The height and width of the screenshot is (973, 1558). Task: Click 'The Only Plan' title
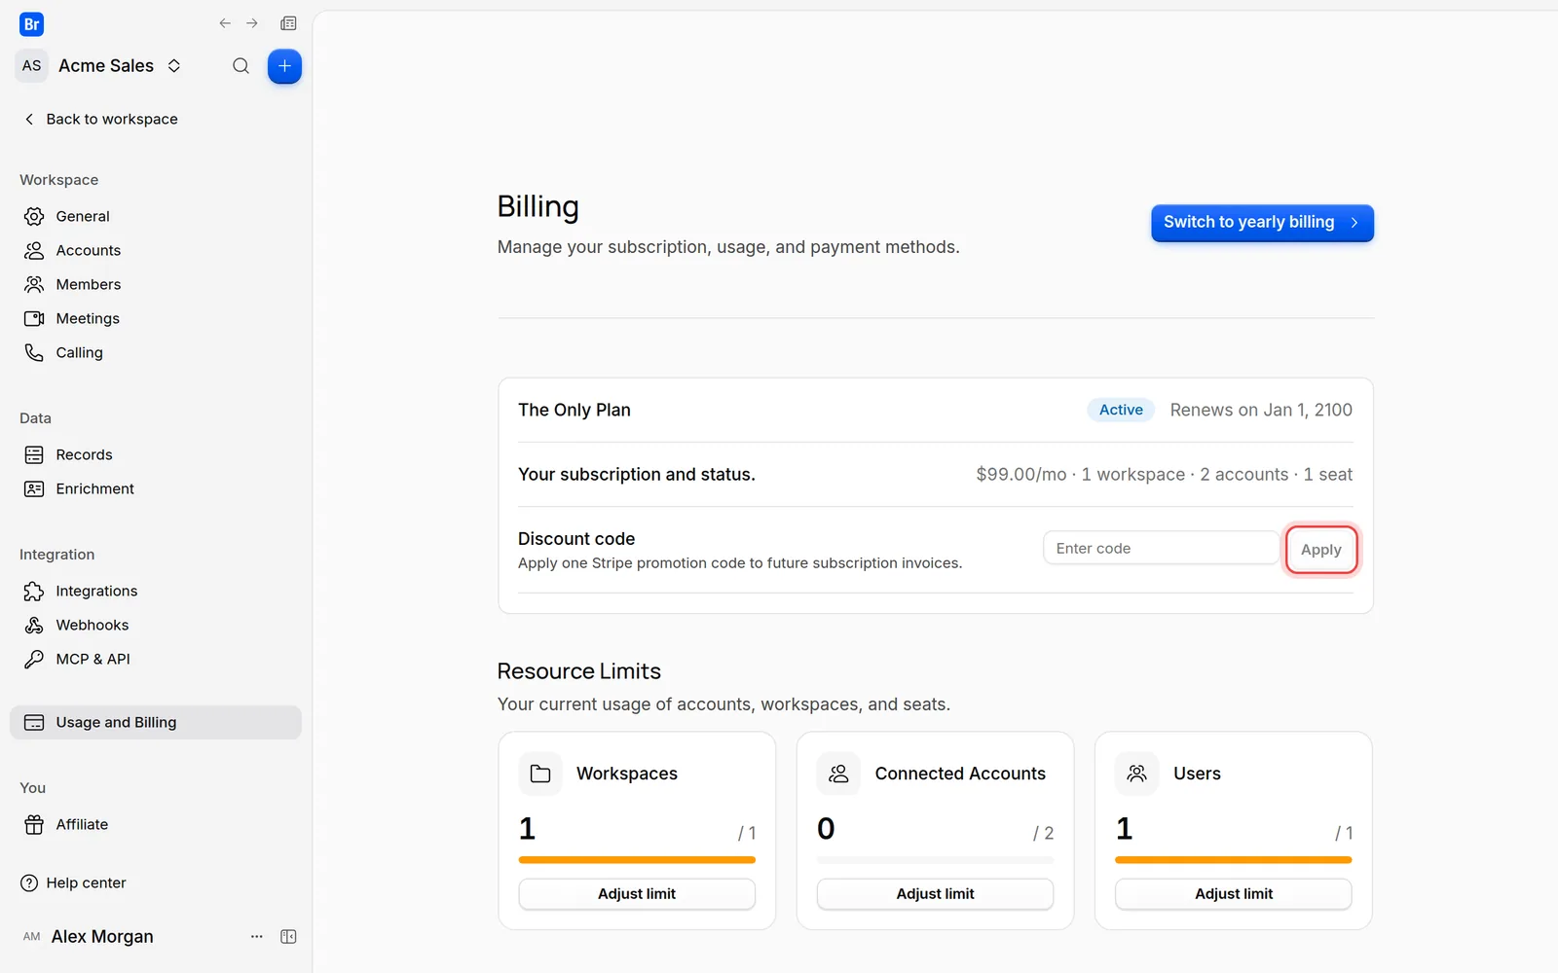click(575, 410)
